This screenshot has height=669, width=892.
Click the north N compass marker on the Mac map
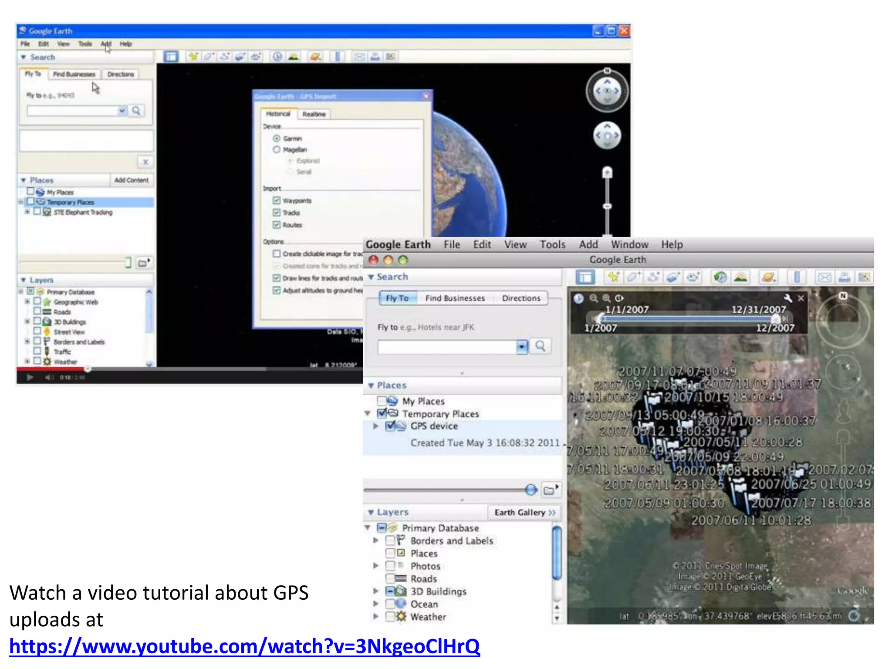843,296
